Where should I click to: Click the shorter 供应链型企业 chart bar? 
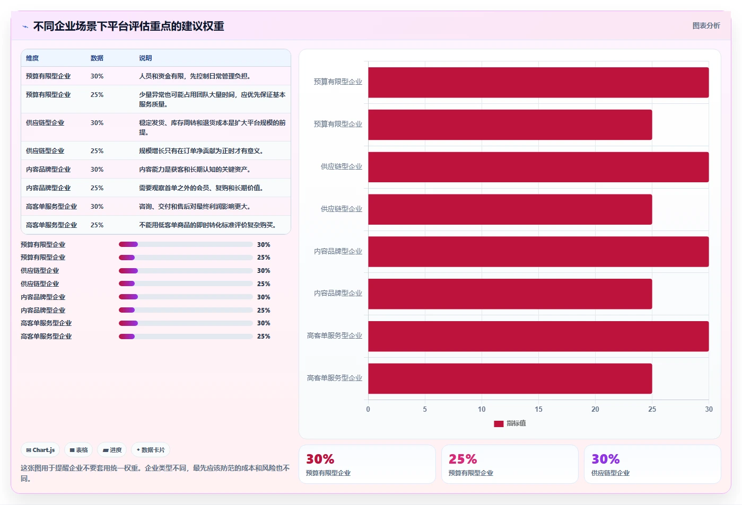pos(510,209)
